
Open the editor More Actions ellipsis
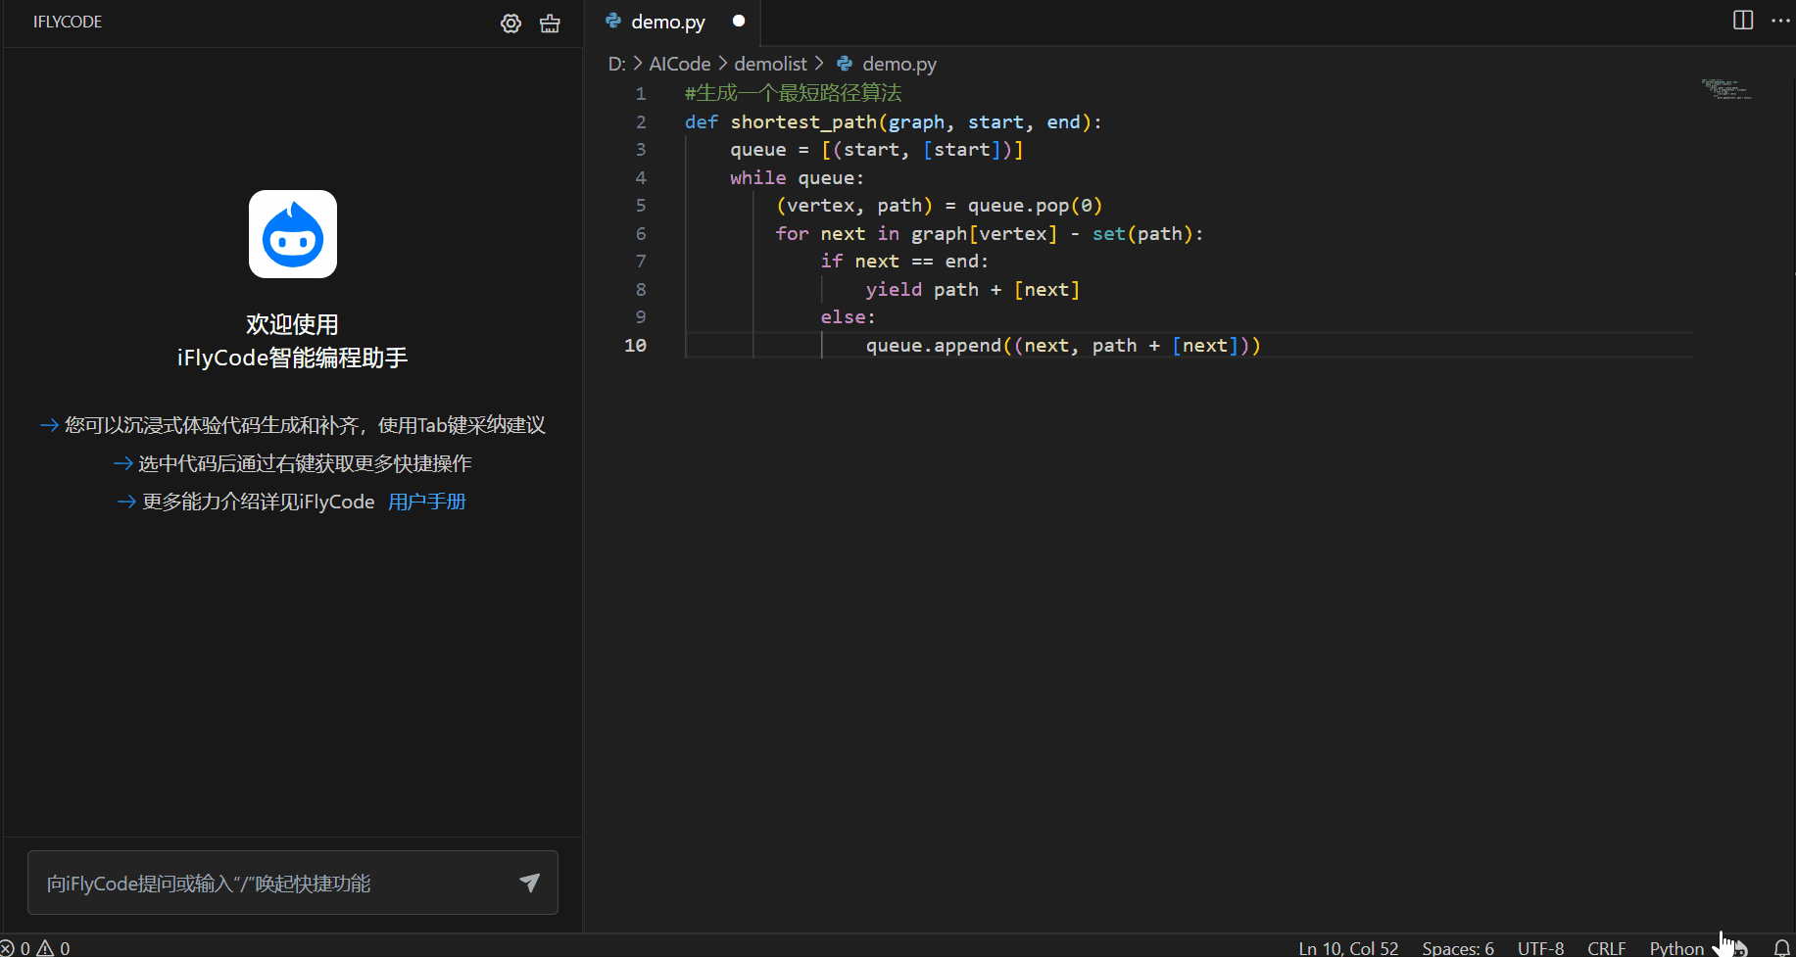[x=1780, y=21]
